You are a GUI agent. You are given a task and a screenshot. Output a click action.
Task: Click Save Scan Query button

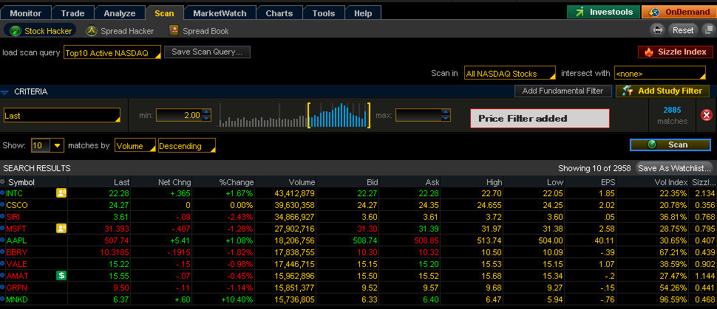[x=207, y=52]
